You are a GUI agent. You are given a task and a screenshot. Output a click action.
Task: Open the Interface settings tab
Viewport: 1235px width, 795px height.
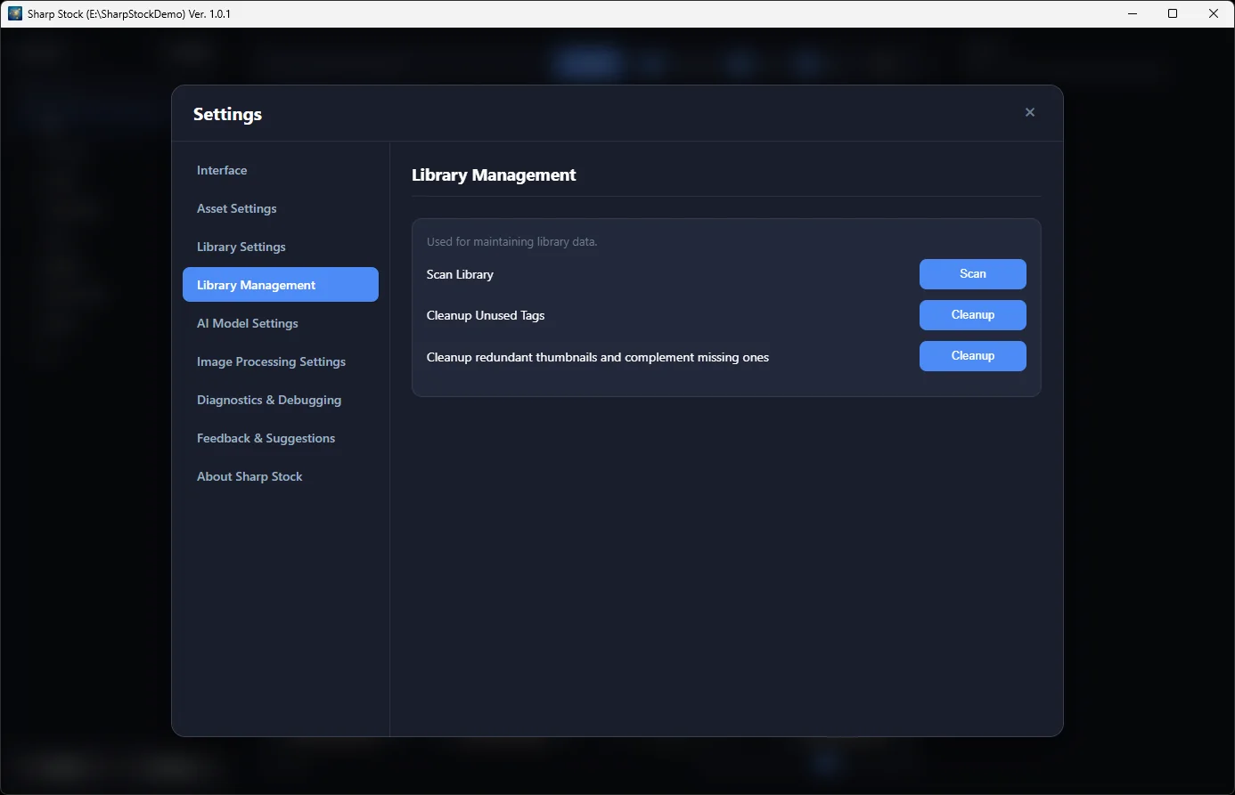click(281, 170)
